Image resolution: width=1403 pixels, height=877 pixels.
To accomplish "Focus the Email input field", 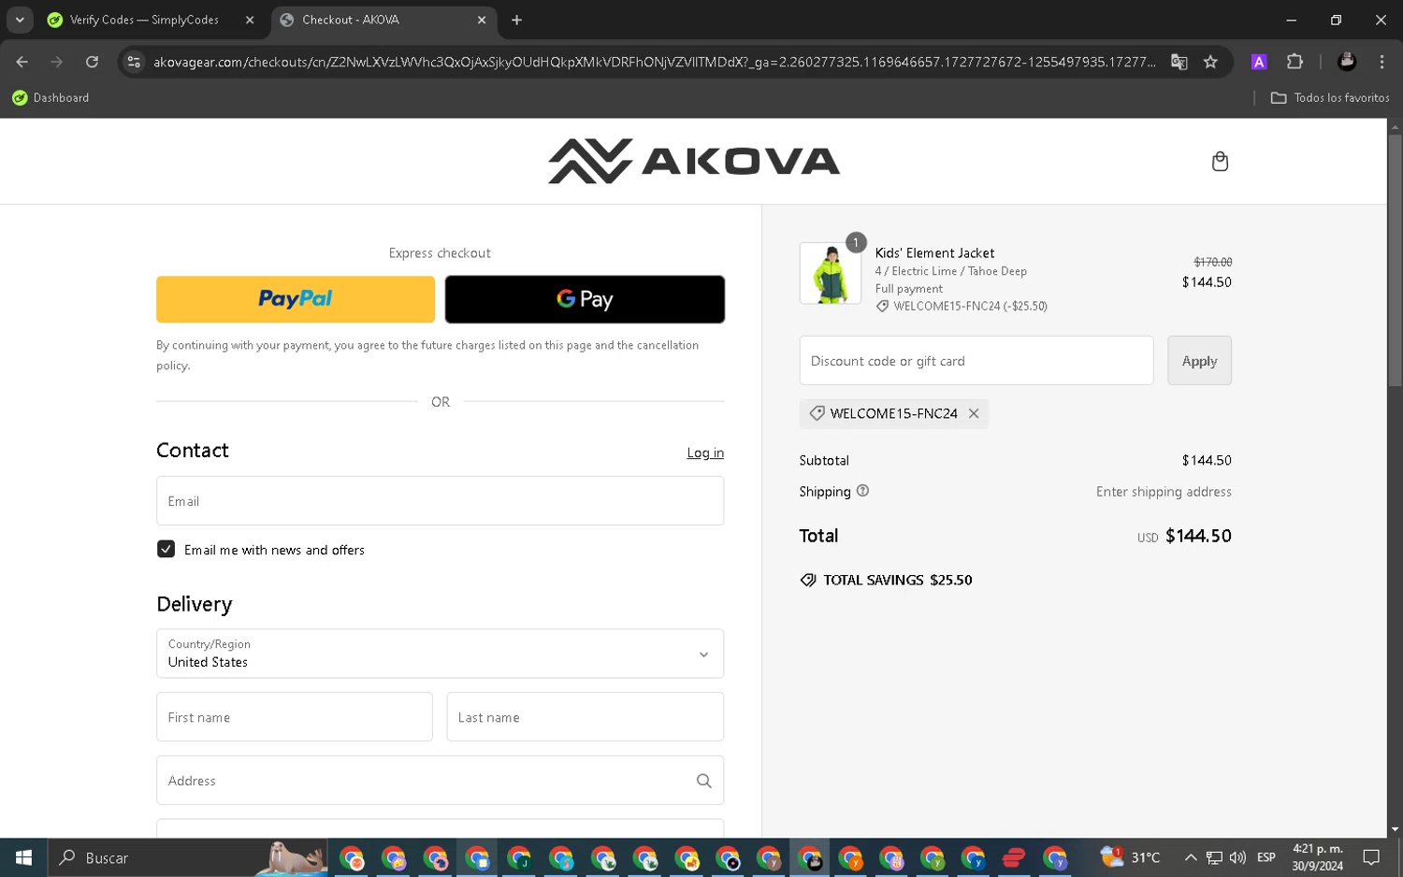I will 440,501.
